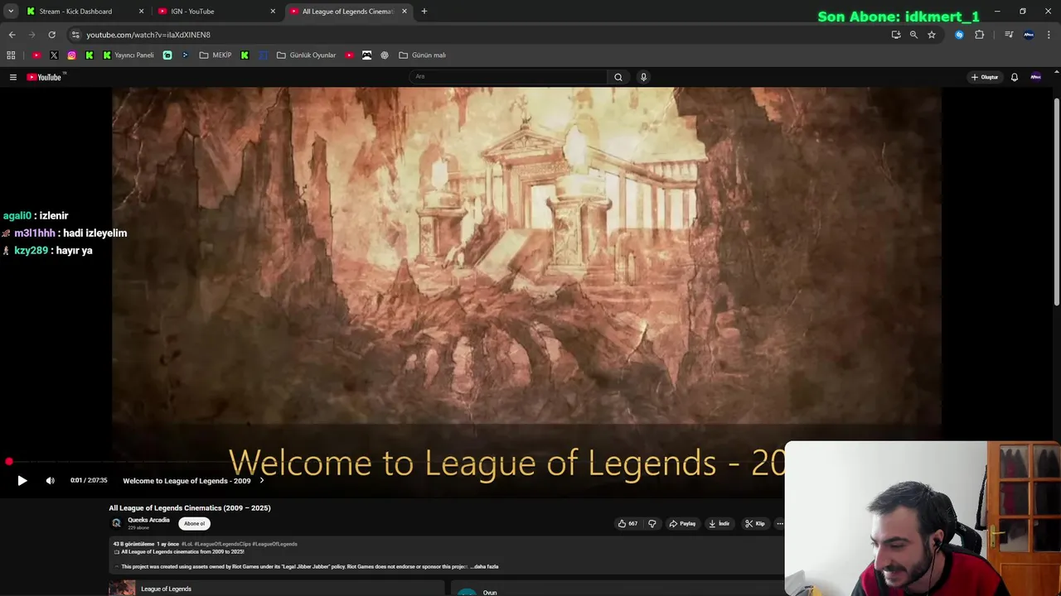Screen dimensions: 1061x596
Task: Click the youtube.com address bar URL
Action: coord(148,35)
